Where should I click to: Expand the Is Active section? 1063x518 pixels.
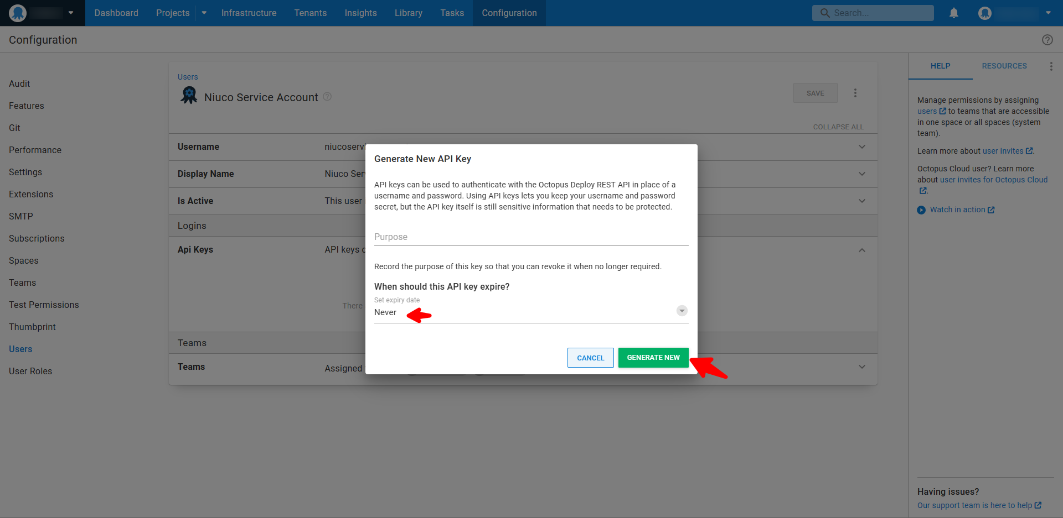(862, 201)
